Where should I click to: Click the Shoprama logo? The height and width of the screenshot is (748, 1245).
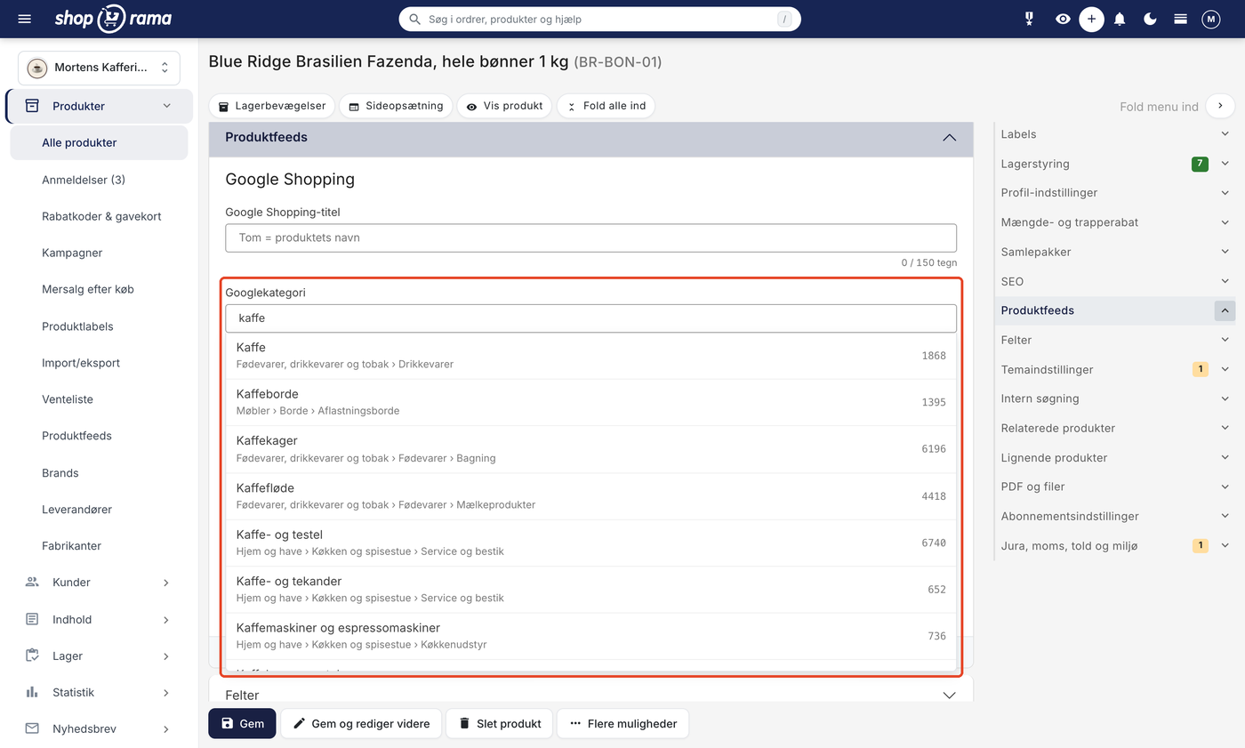tap(113, 19)
